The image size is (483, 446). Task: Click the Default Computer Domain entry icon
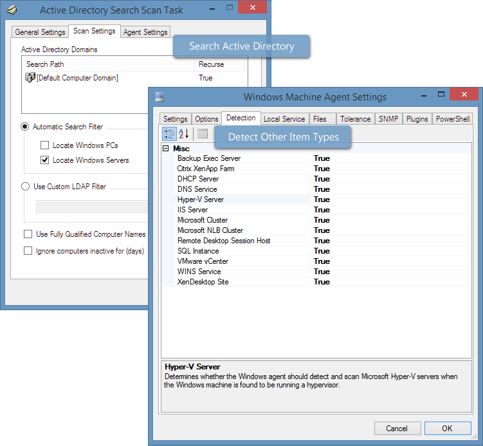coord(30,77)
